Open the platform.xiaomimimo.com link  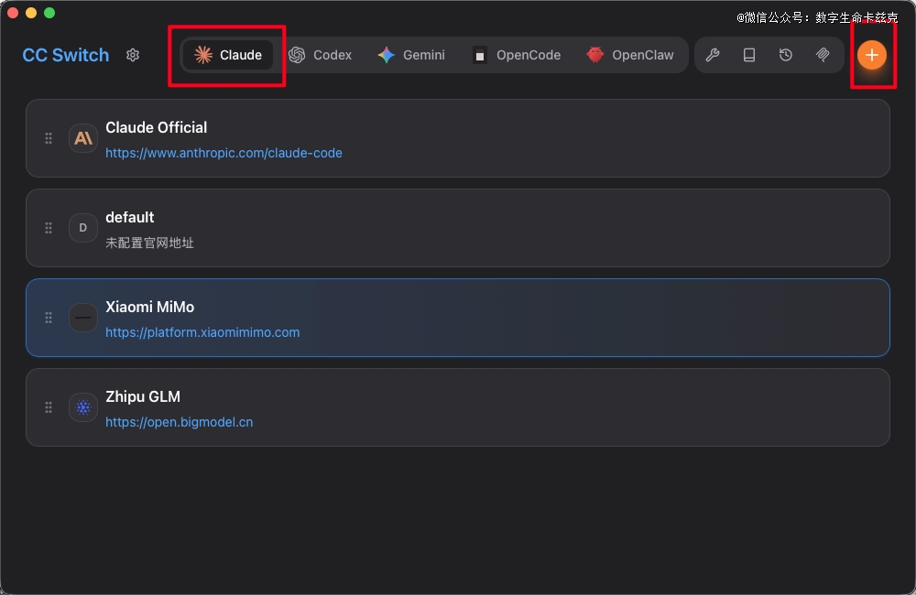click(x=202, y=332)
